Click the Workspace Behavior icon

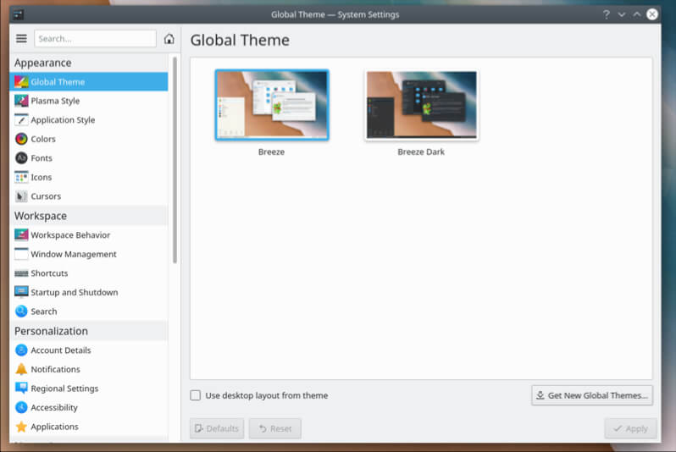pyautogui.click(x=21, y=234)
